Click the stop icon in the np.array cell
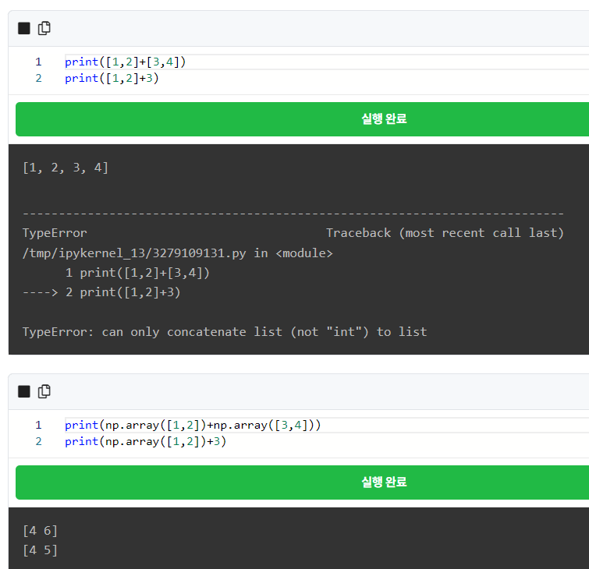The width and height of the screenshot is (589, 569). tap(24, 391)
